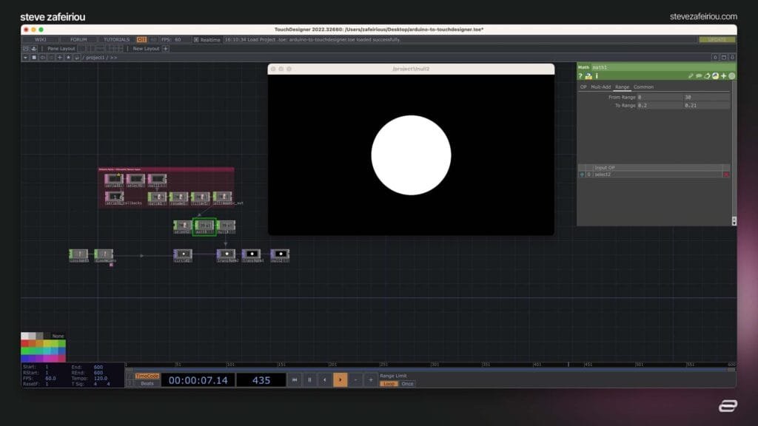Pick the red swatch in color palette
This screenshot has height=426, width=758.
[24, 343]
